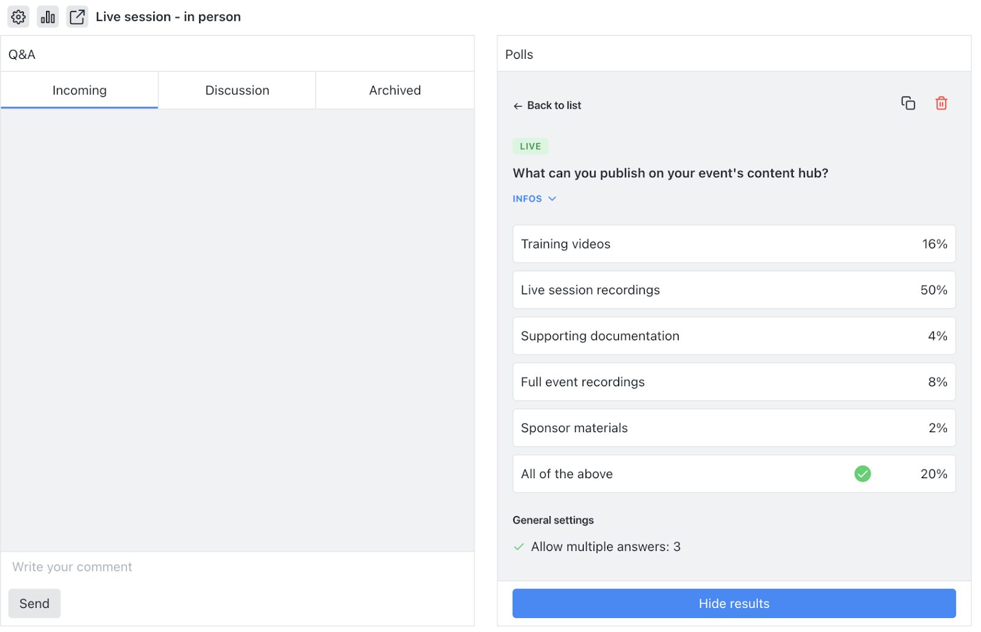Choose the Supporting documentation answer row
This screenshot has height=632, width=981.
734,336
